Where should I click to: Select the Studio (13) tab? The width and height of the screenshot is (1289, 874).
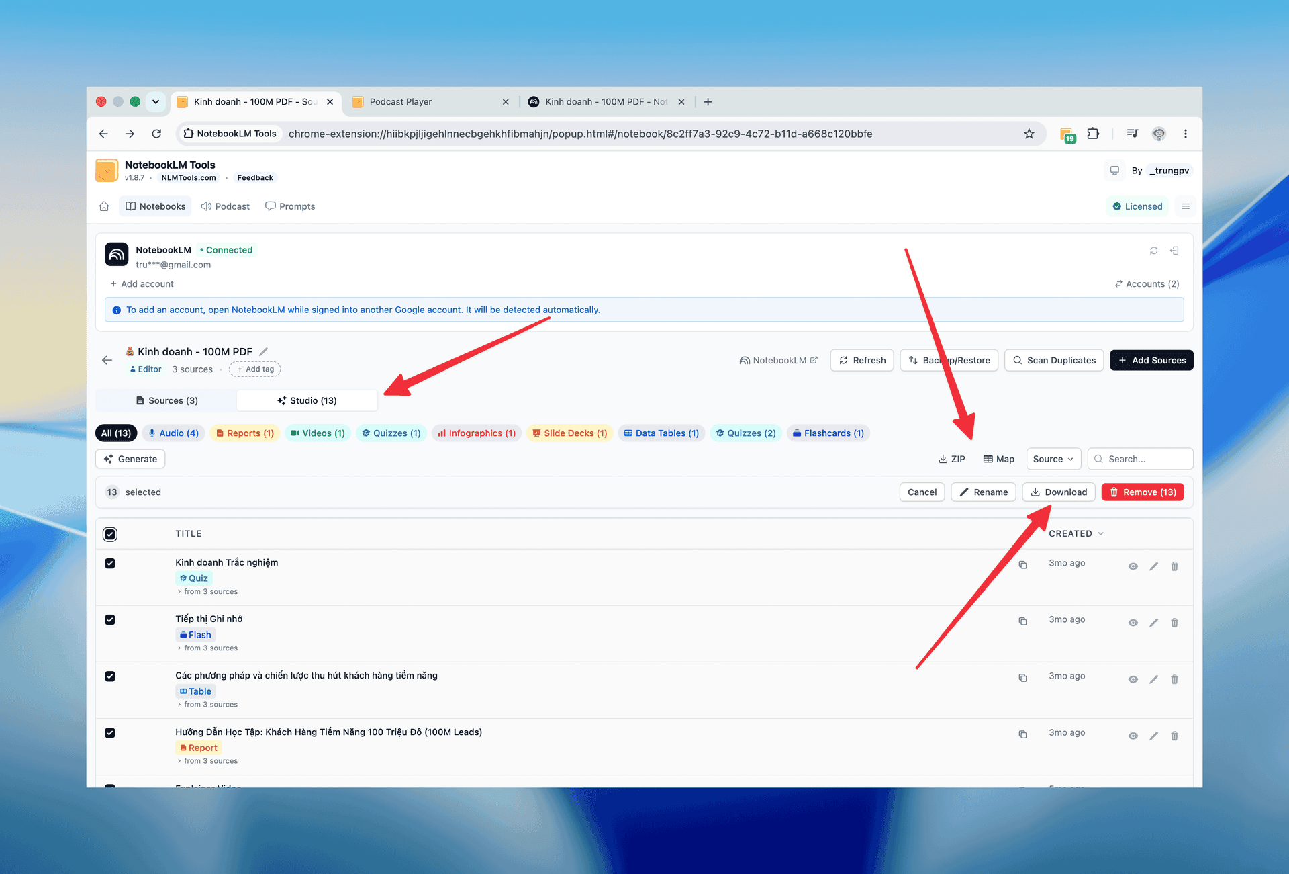coord(307,400)
